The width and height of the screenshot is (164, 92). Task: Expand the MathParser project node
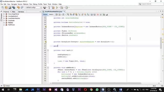click(x=4, y=25)
